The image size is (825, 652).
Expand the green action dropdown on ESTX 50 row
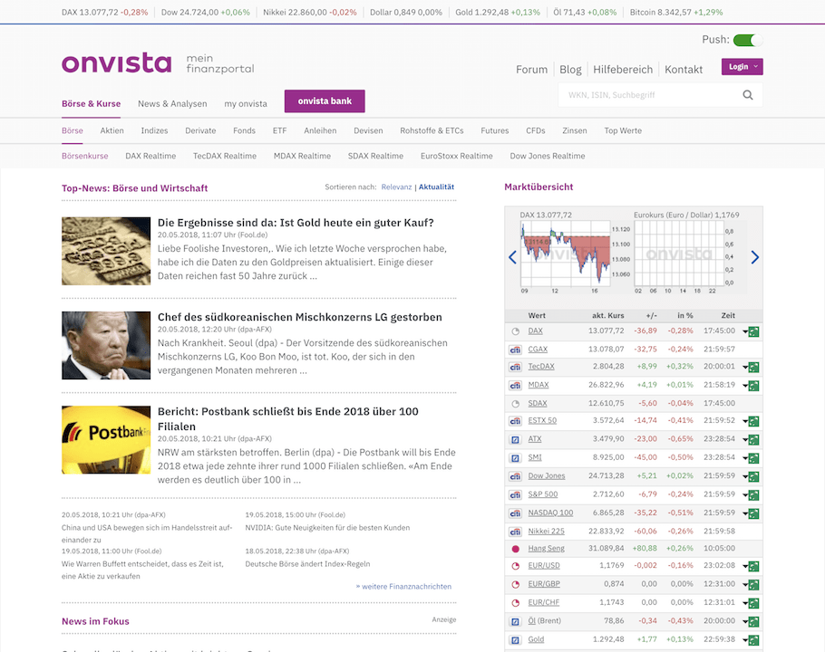[x=752, y=421]
